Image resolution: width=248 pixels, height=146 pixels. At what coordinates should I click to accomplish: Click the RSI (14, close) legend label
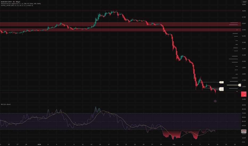(6, 105)
